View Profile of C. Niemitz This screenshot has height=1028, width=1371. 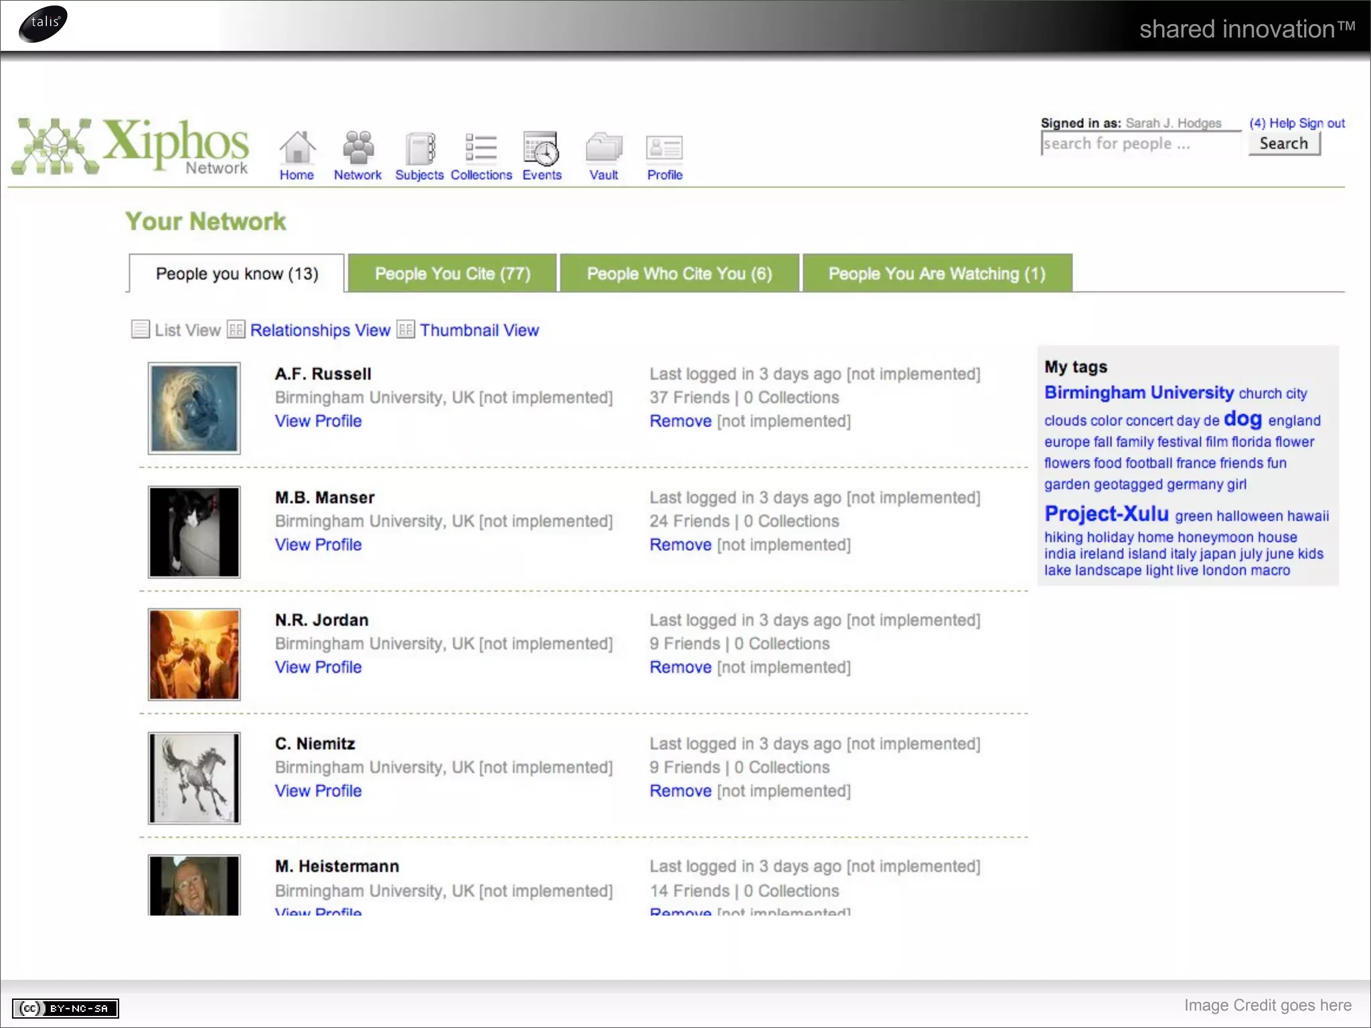[x=318, y=791]
